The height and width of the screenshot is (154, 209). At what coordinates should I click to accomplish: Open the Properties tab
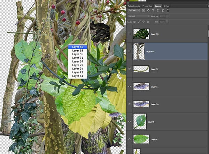tap(147, 6)
